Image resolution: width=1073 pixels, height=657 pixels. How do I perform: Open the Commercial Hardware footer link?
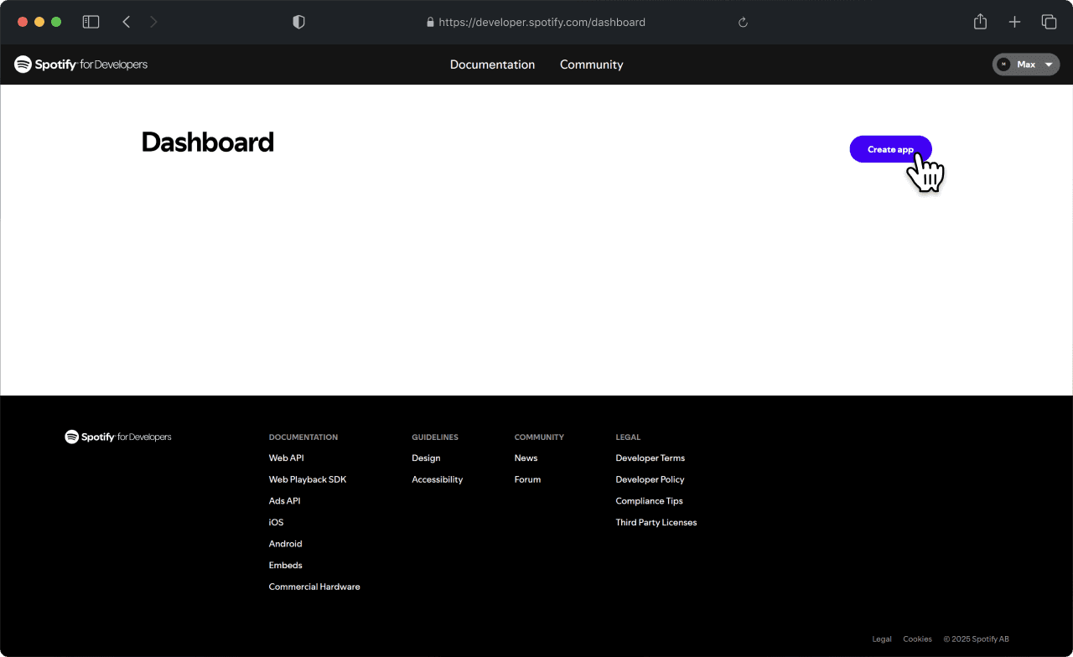pyautogui.click(x=314, y=587)
